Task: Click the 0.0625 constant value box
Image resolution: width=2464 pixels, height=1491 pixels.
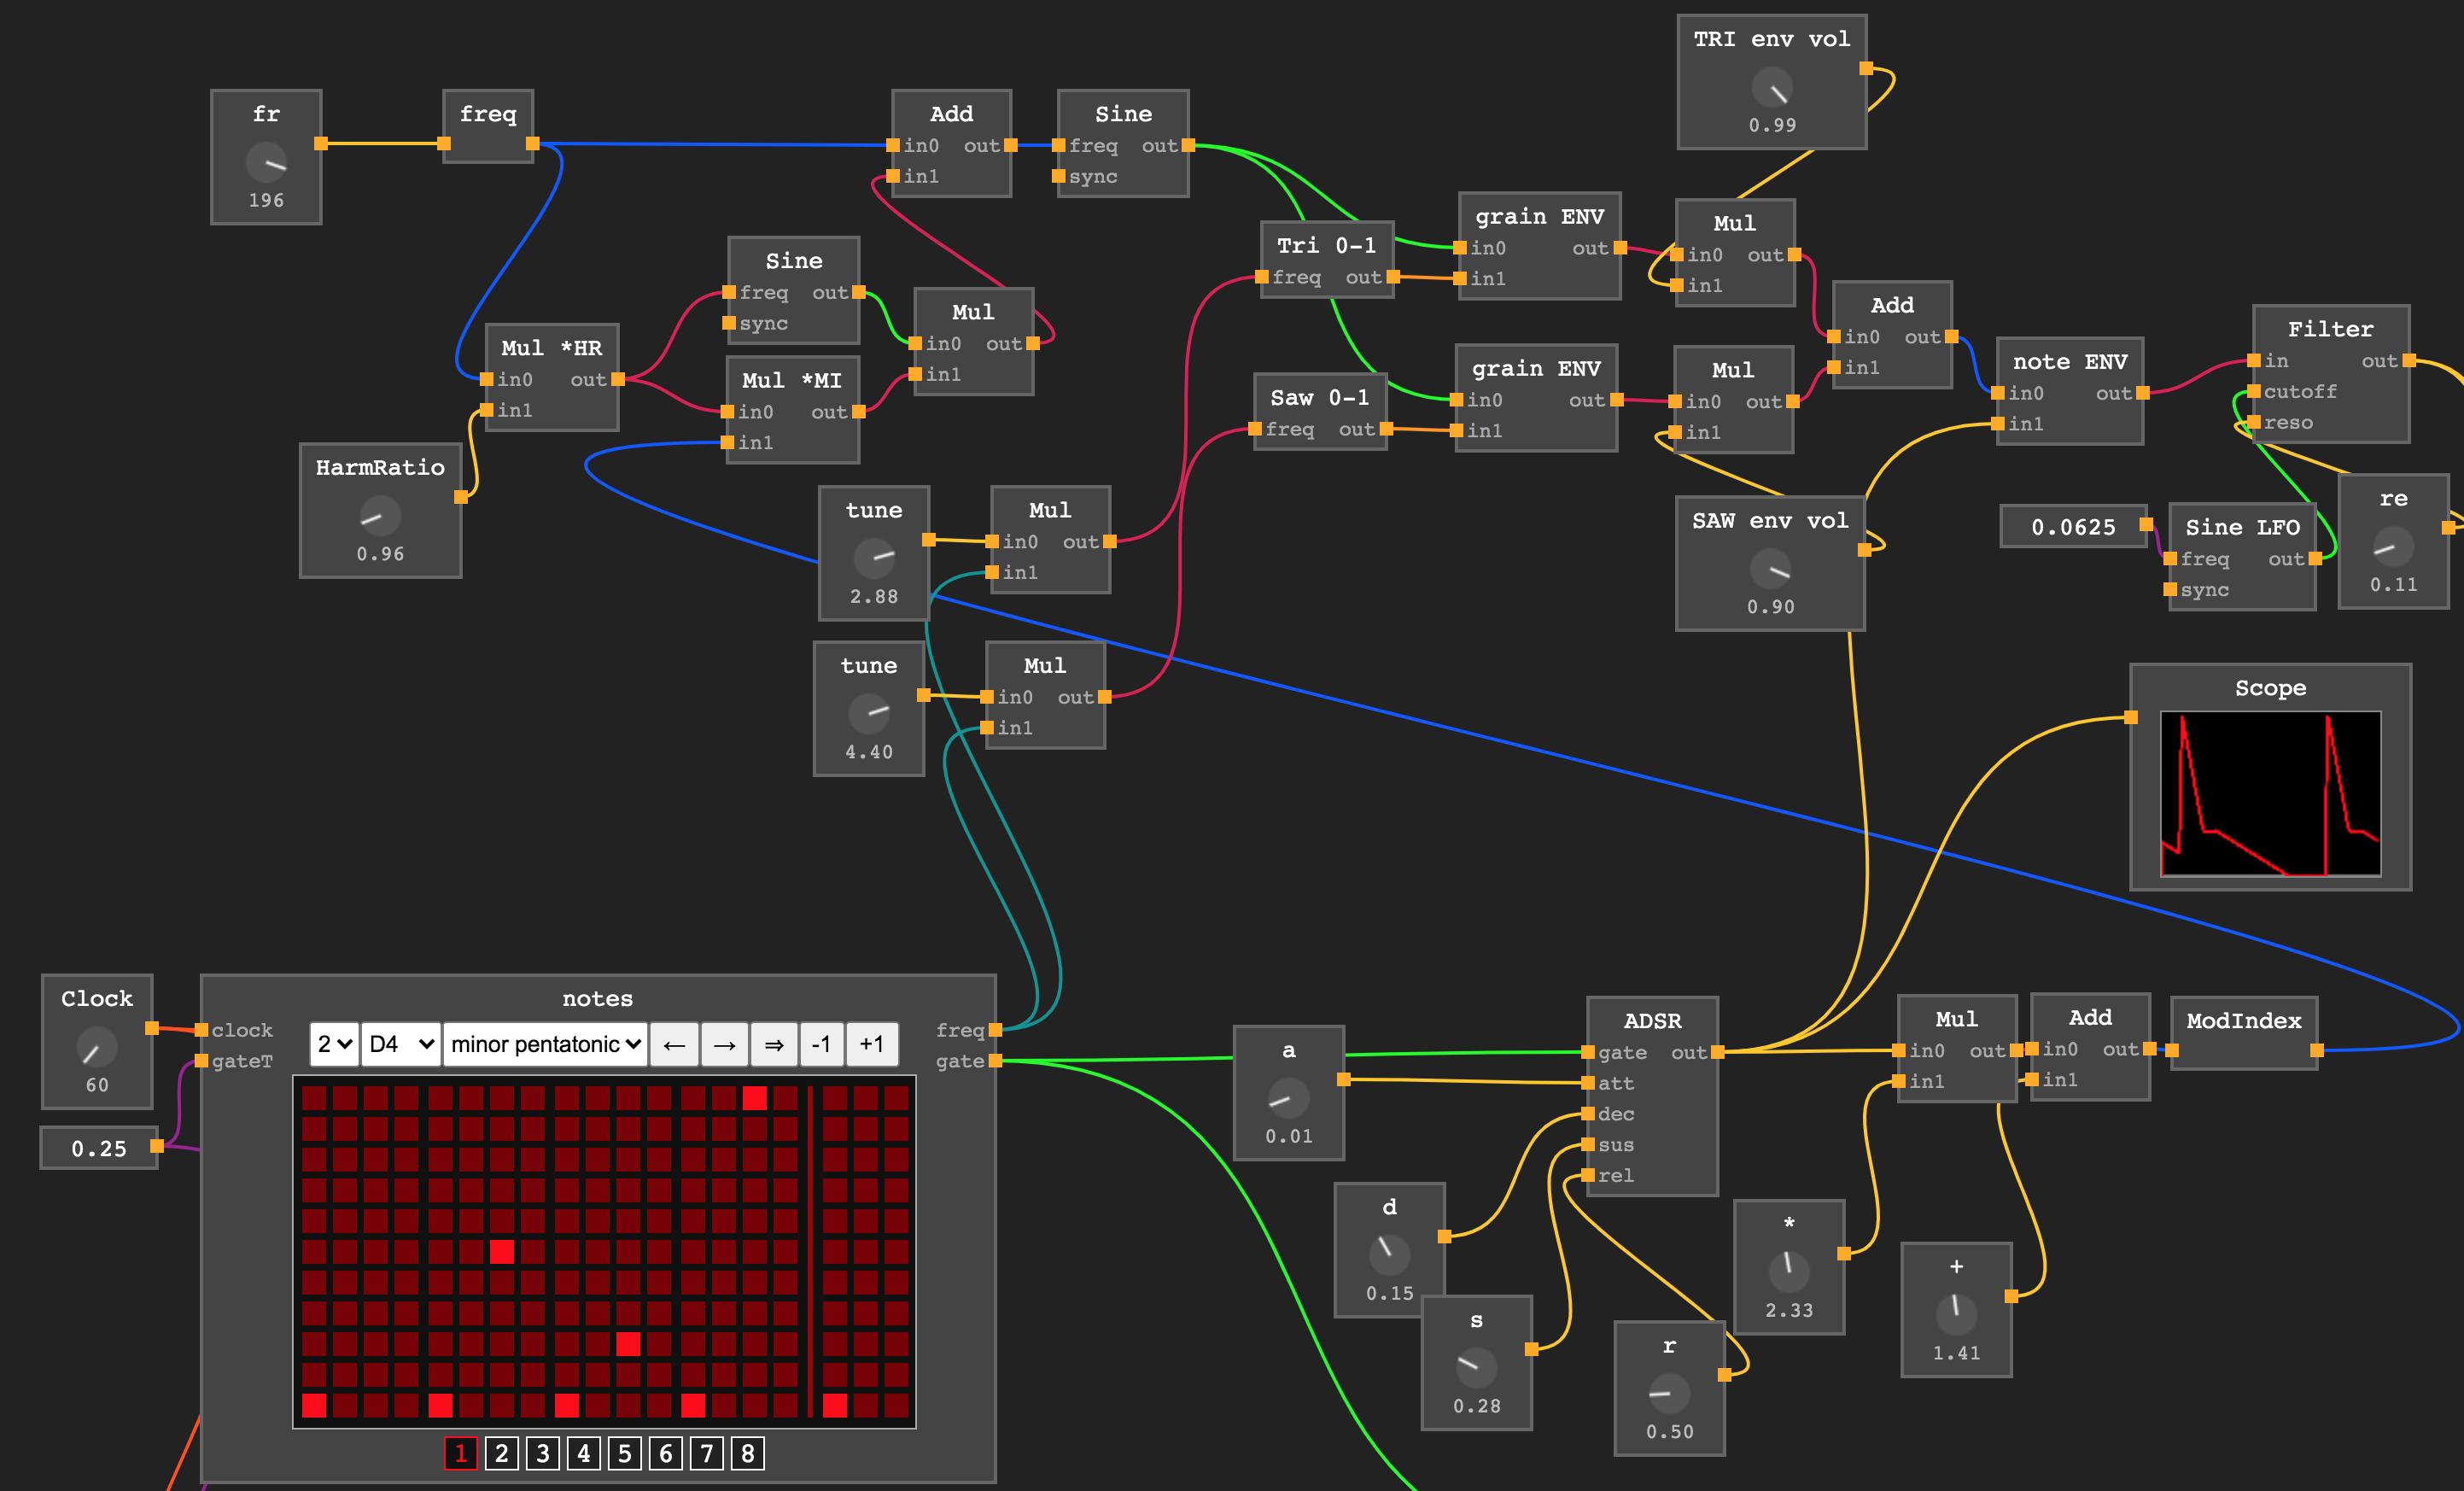Action: click(2073, 527)
